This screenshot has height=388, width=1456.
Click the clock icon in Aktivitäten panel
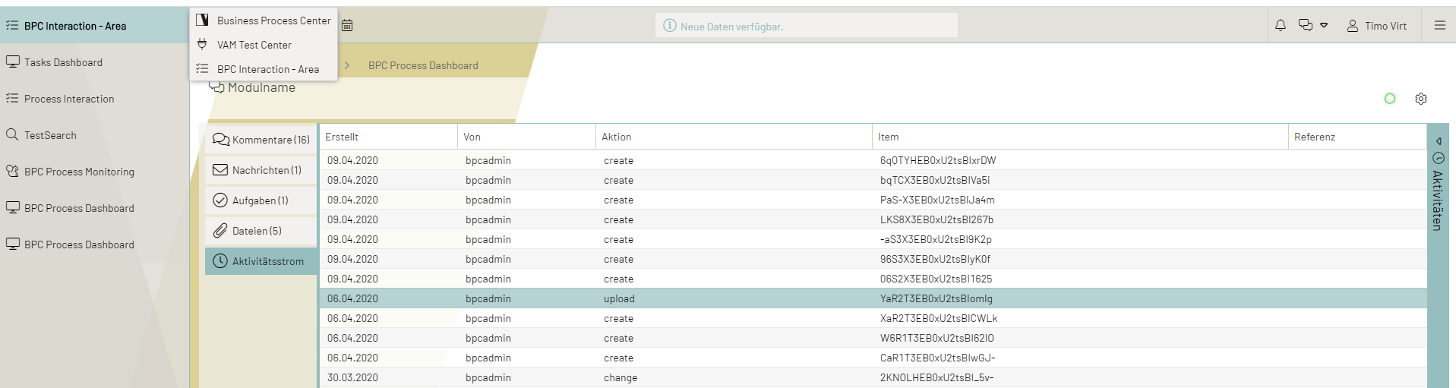pyautogui.click(x=1438, y=158)
